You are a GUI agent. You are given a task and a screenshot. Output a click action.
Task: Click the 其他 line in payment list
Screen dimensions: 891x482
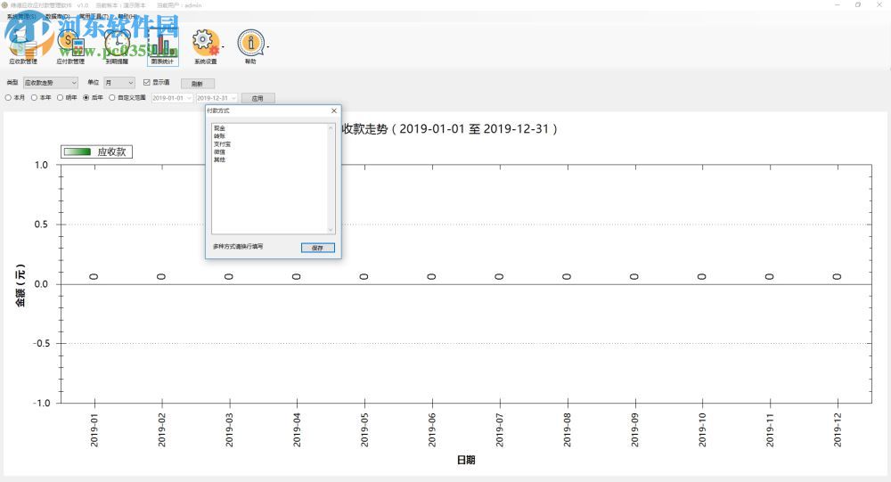pos(219,160)
